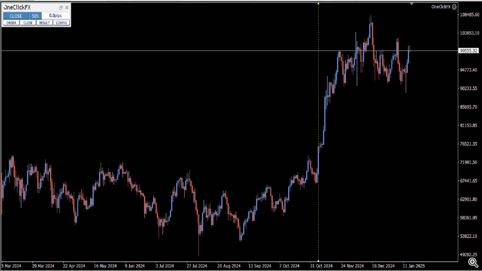Open the CONFIG tab in OneClickFX
This screenshot has height=271, width=482.
(x=61, y=23)
